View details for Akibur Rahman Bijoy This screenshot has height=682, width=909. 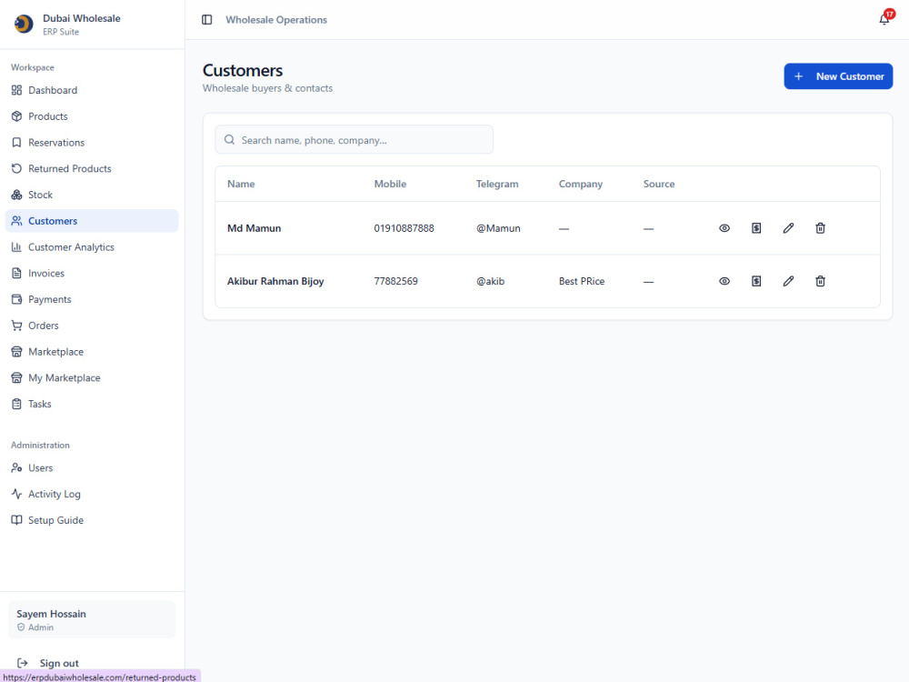pos(724,281)
